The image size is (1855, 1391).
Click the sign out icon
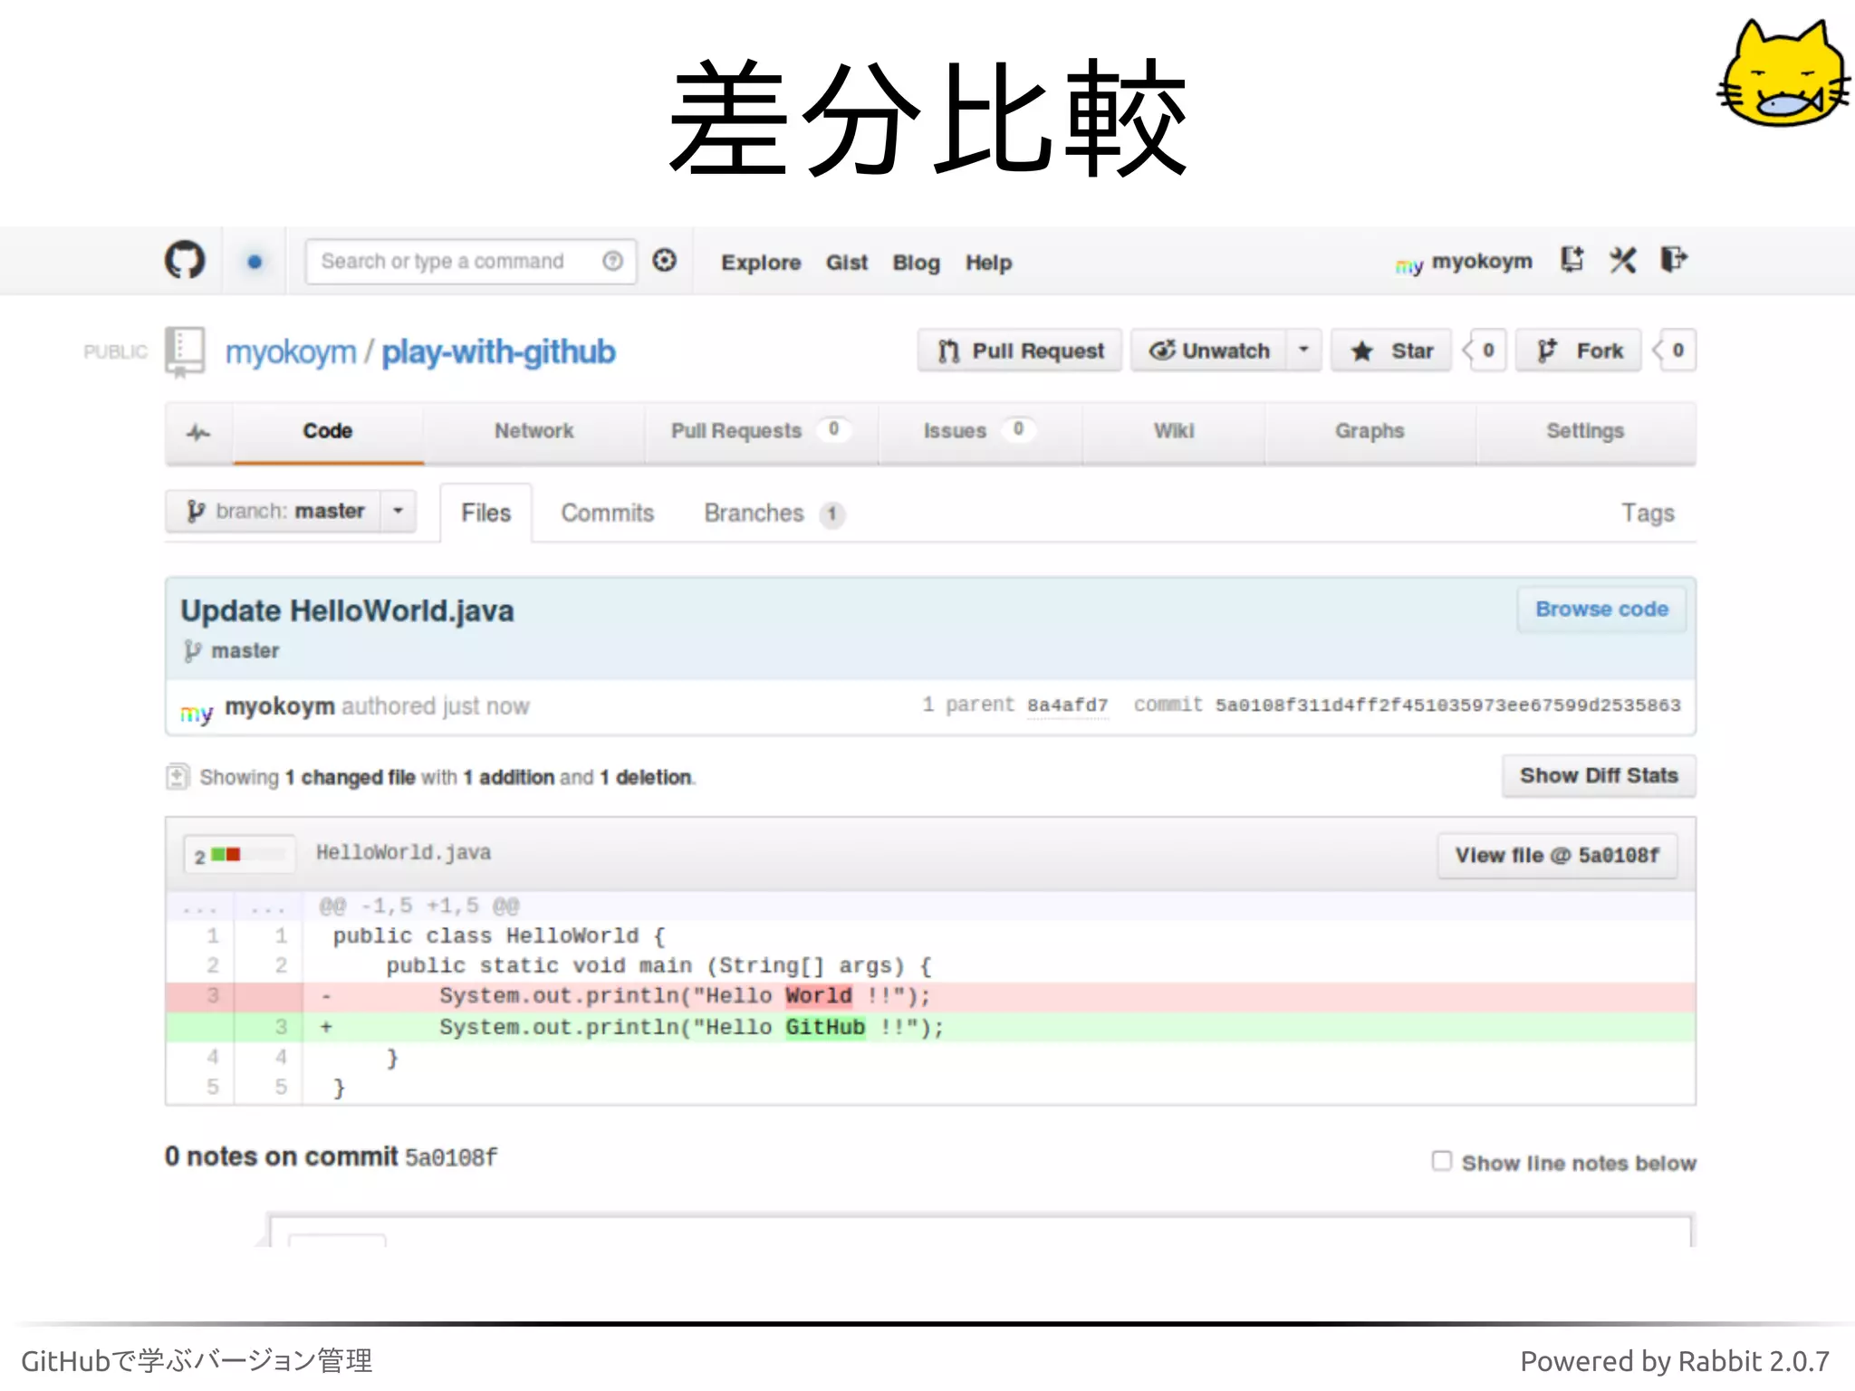(x=1674, y=260)
